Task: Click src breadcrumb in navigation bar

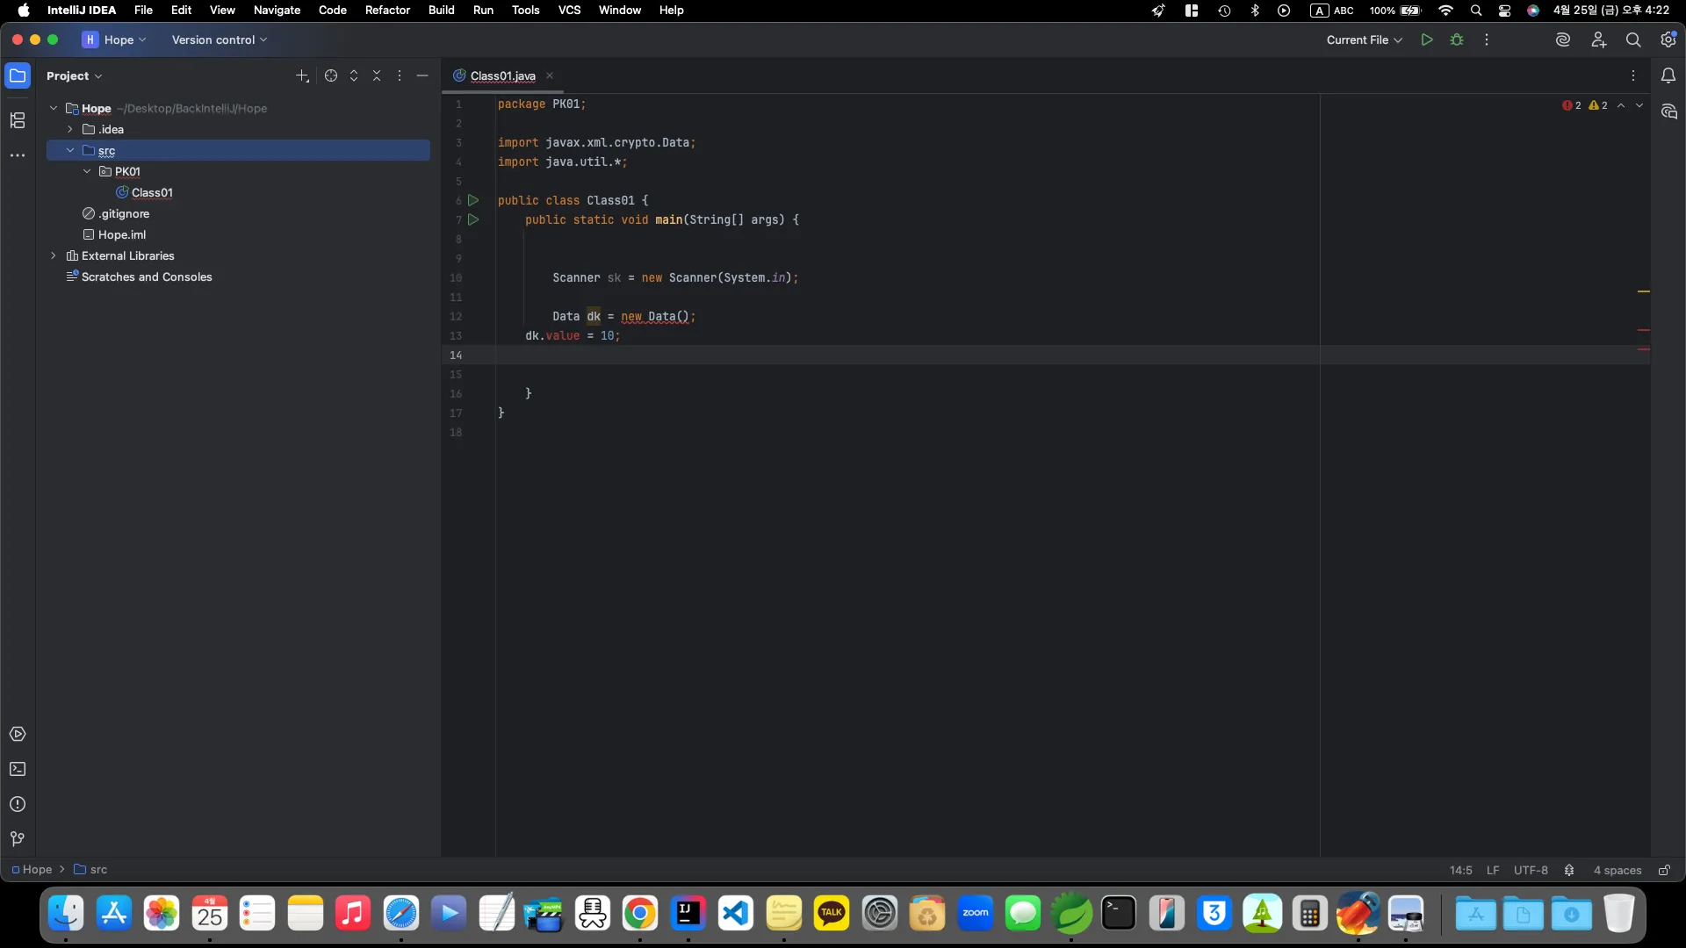Action: pyautogui.click(x=91, y=870)
